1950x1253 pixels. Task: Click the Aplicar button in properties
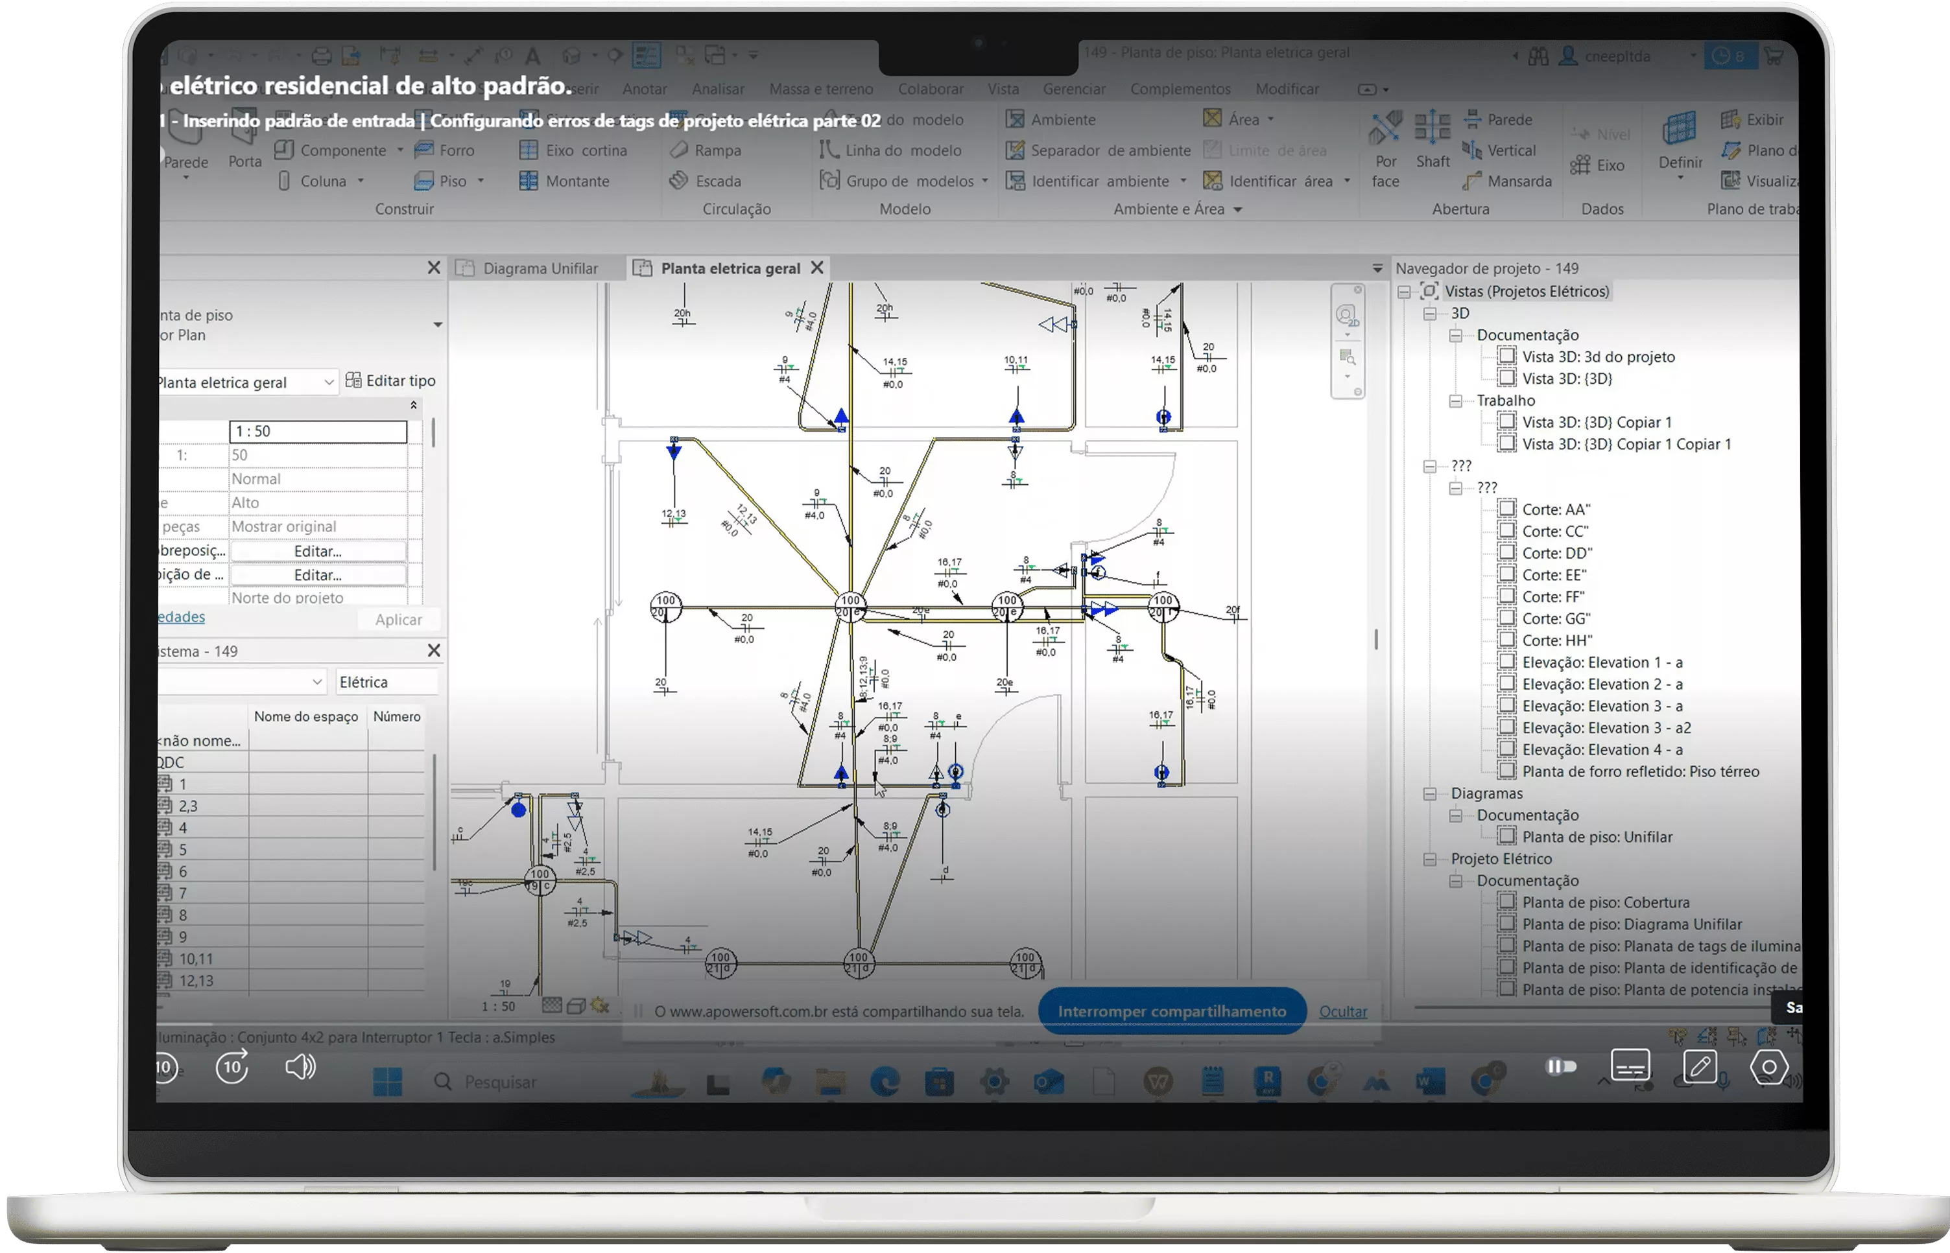pos(399,620)
